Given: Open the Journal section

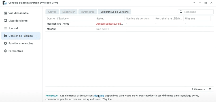Looking at the screenshot, I should click(x=21, y=28).
